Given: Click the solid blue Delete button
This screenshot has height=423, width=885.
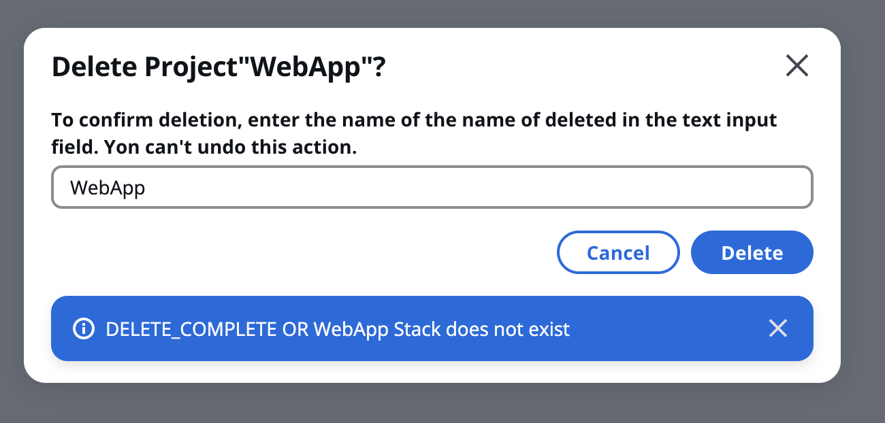Looking at the screenshot, I should click(x=752, y=253).
